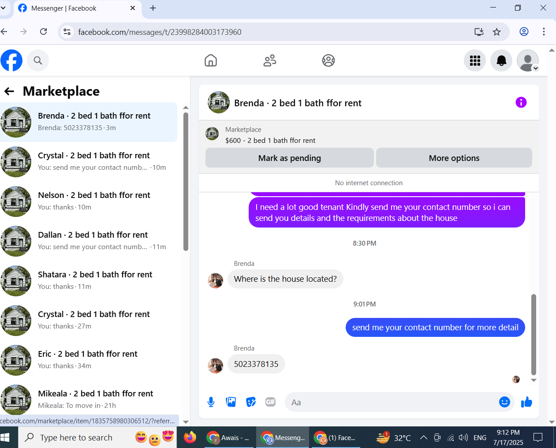Click the conversation list scrollbar
This screenshot has width=556, height=448.
click(186, 182)
